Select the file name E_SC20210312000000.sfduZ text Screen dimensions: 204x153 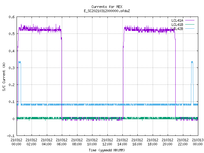(x=107, y=11)
